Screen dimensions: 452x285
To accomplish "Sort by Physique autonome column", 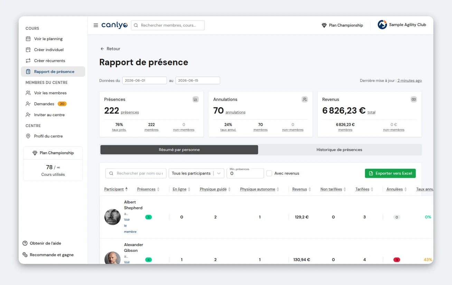I will [x=260, y=189].
